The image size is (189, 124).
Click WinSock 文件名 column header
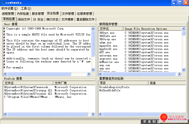tap(28, 83)
